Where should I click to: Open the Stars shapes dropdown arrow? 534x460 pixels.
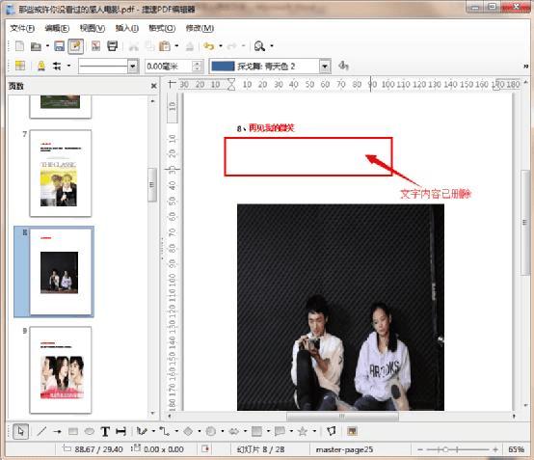[x=314, y=431]
